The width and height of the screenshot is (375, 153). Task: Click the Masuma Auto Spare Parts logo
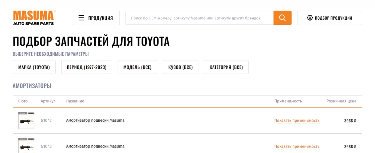pos(34,18)
